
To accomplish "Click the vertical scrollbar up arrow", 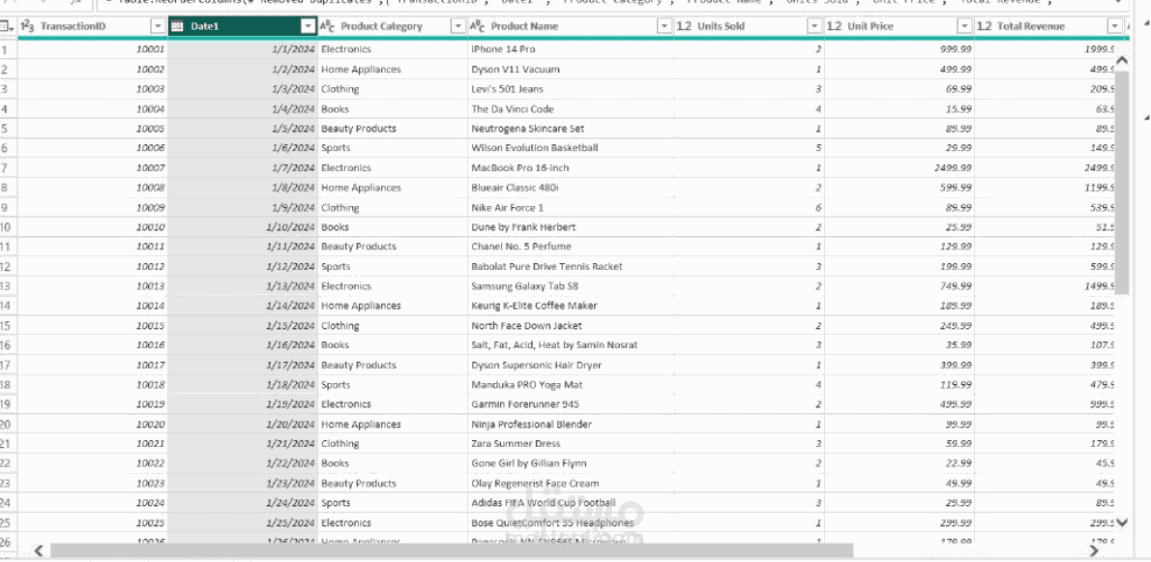I will click(1122, 60).
